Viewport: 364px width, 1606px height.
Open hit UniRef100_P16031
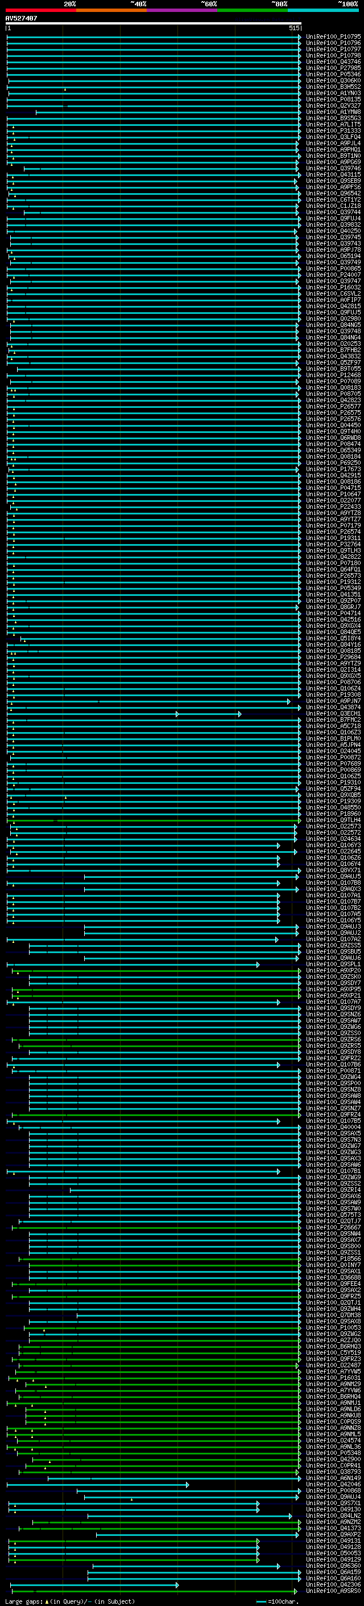point(333,1377)
